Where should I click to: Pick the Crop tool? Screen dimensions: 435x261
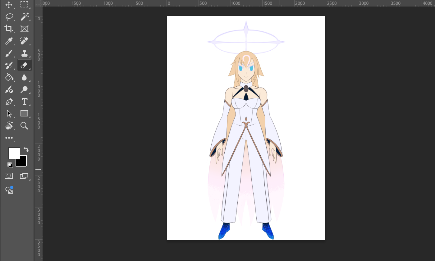[x=9, y=29]
